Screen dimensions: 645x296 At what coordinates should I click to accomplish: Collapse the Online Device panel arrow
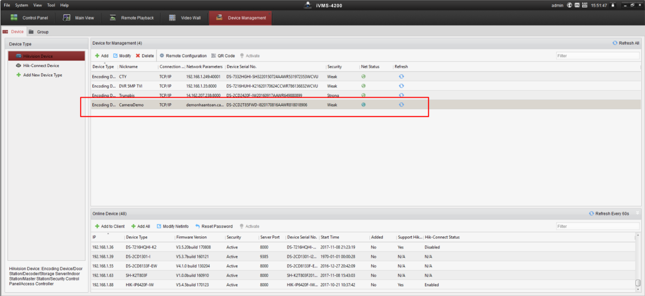[x=637, y=213]
